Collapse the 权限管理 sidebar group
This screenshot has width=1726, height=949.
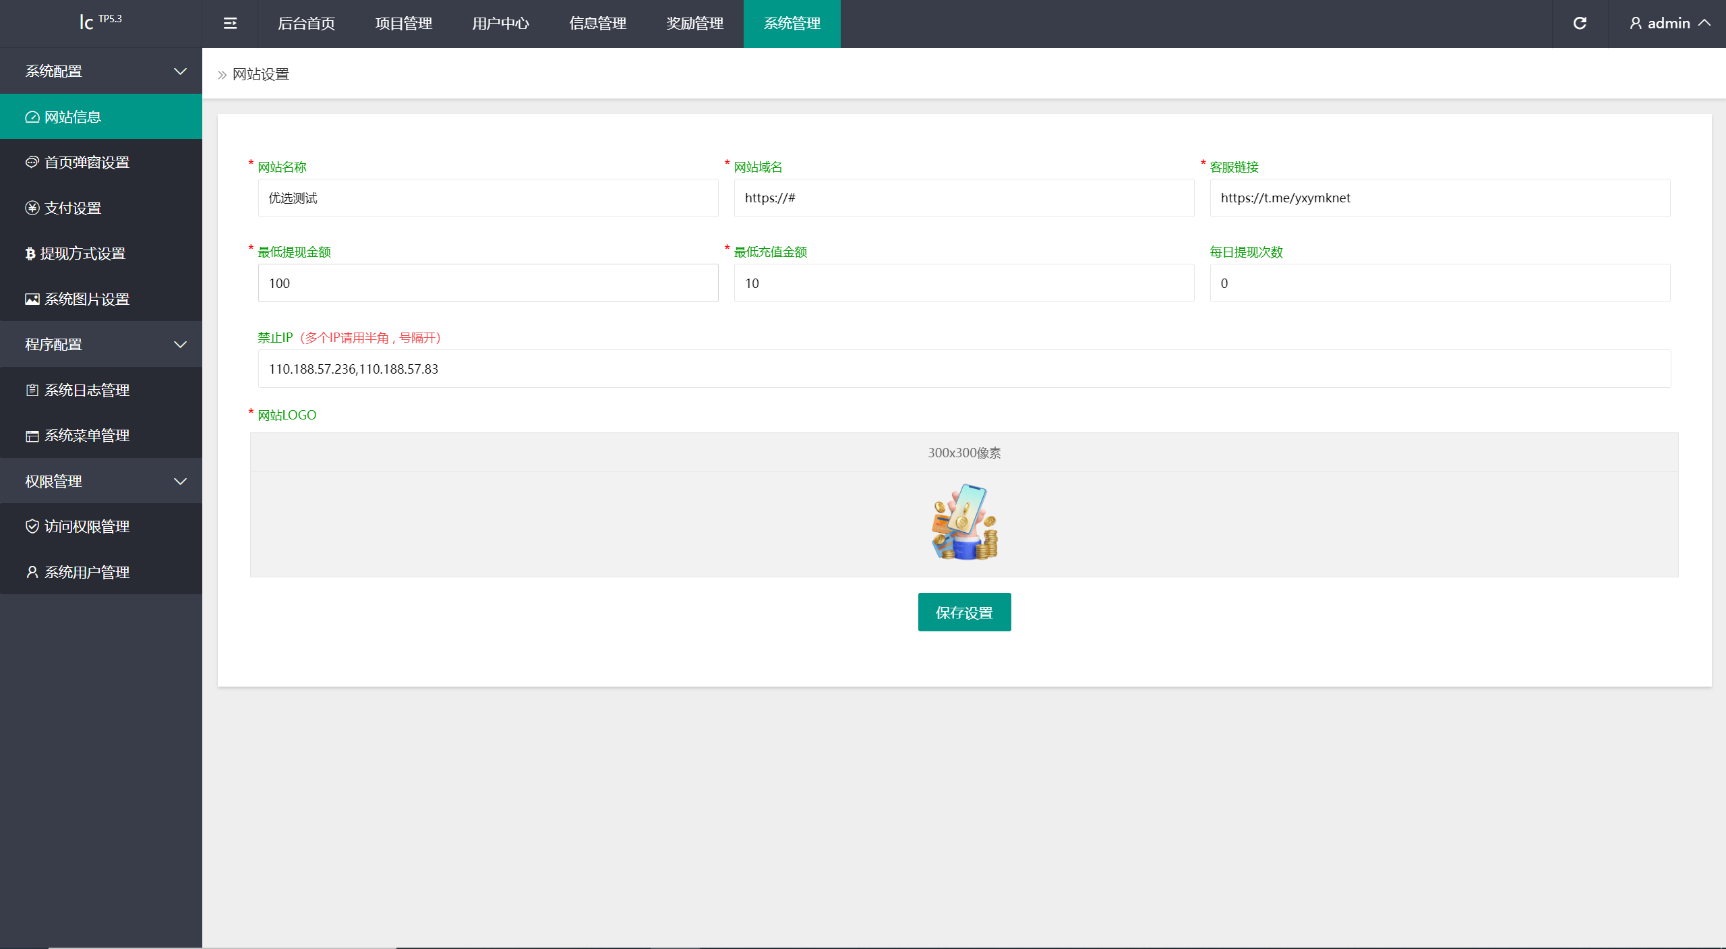(x=101, y=482)
